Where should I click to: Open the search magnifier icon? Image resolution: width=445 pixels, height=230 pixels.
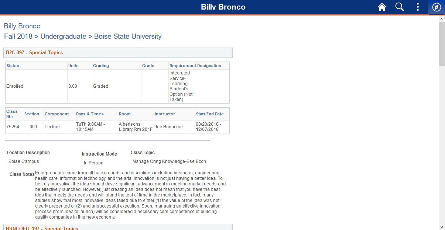pos(400,7)
